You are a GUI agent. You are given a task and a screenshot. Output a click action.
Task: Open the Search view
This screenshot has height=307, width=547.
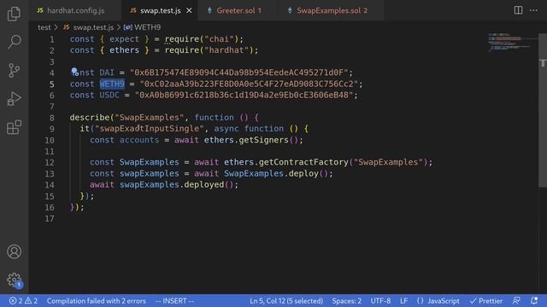[14, 42]
